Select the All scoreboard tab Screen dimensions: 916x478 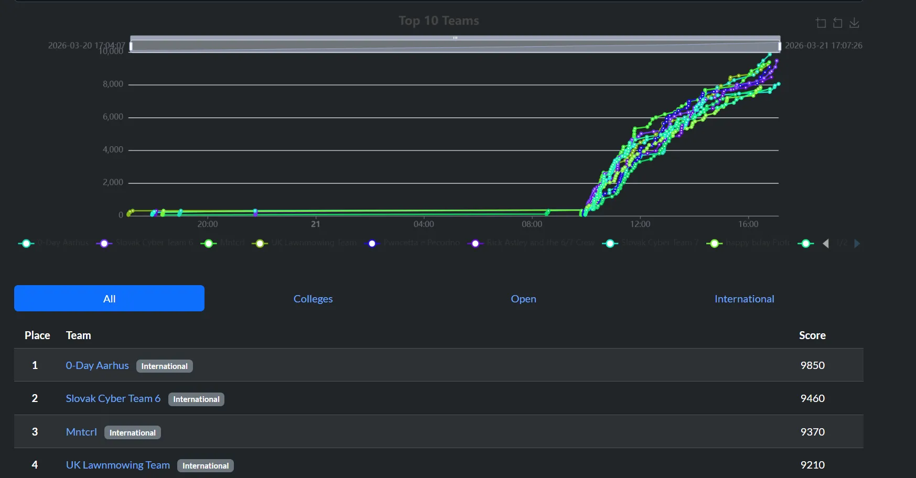pyautogui.click(x=109, y=298)
